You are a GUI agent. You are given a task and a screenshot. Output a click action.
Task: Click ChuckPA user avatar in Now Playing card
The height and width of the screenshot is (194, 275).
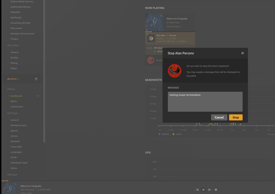pyautogui.click(x=151, y=60)
